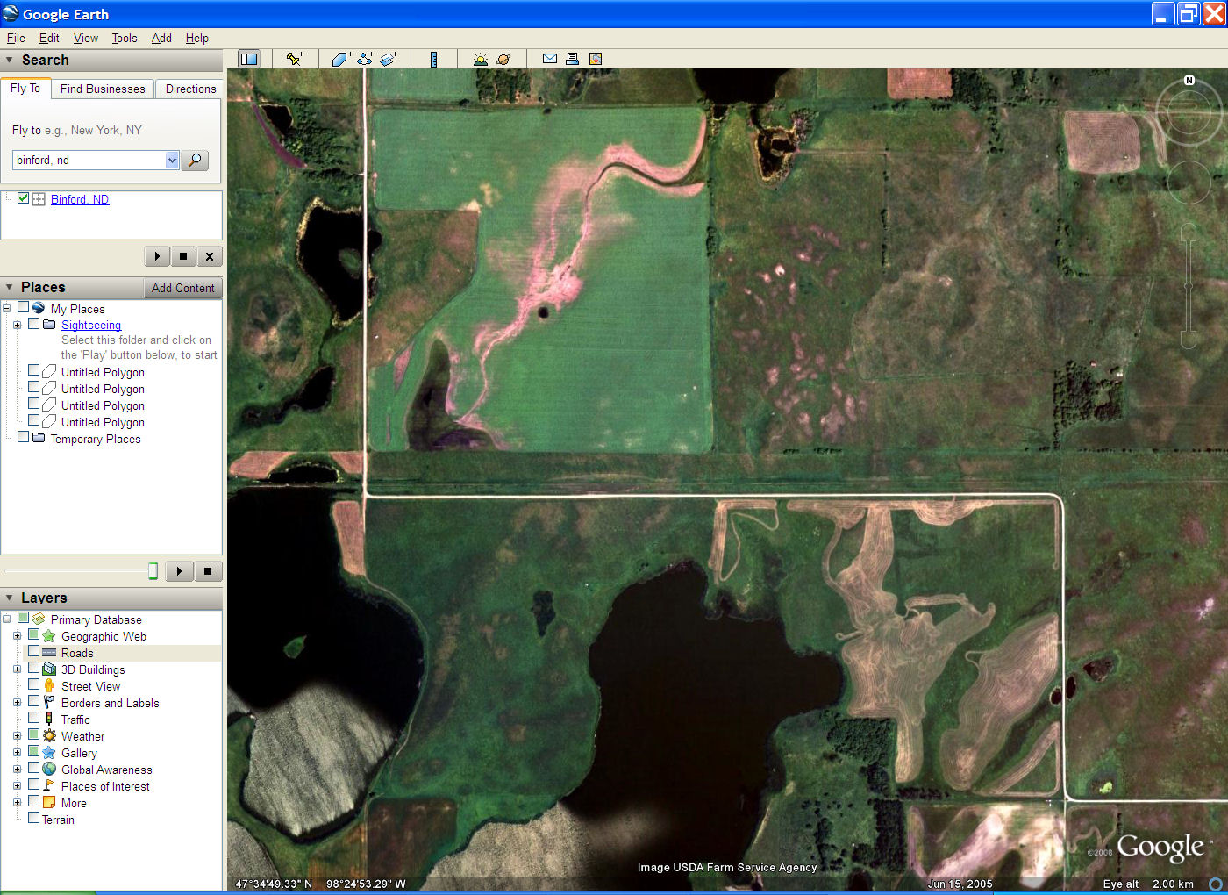Image resolution: width=1228 pixels, height=895 pixels.
Task: Enable the Roads layer checkbox
Action: pyautogui.click(x=33, y=652)
